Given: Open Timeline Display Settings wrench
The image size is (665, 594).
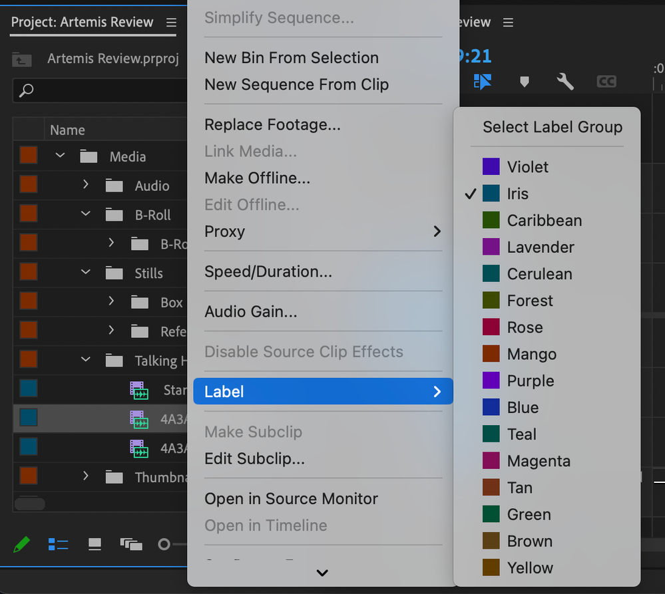Looking at the screenshot, I should point(565,81).
